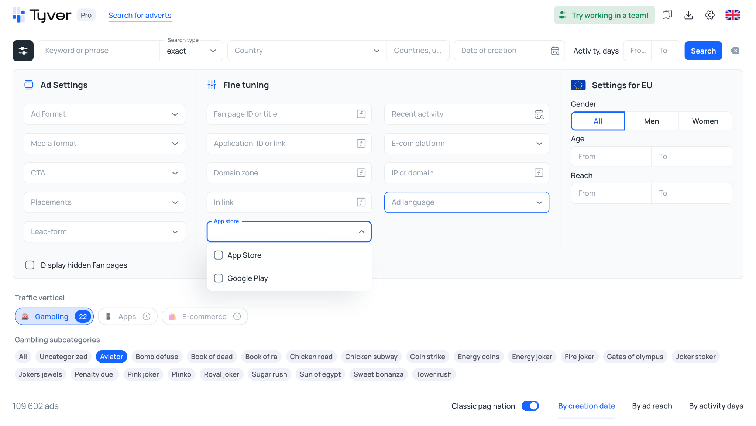The image size is (756, 426).
Task: Click function icon in IP or domain field
Action: [539, 173]
